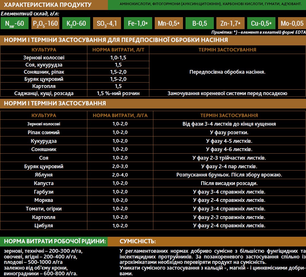Screen dimensions: 306x277
Task: Click rate '2,0-3,0' for Буряк цукровий
Action: point(120,166)
